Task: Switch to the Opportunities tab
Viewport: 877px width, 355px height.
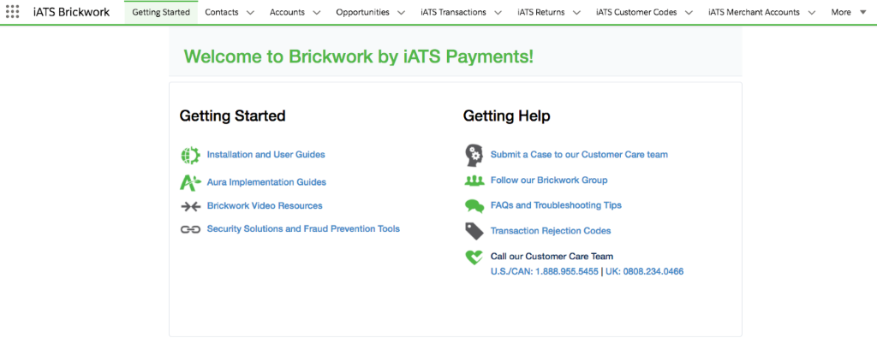Action: tap(362, 12)
